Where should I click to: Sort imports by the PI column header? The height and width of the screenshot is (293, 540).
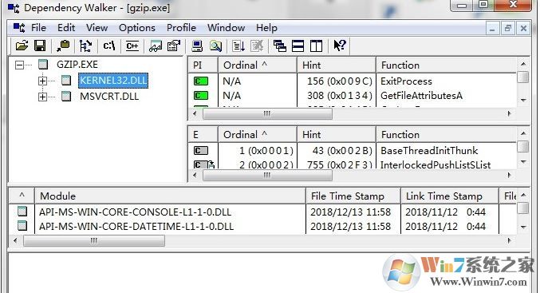203,65
